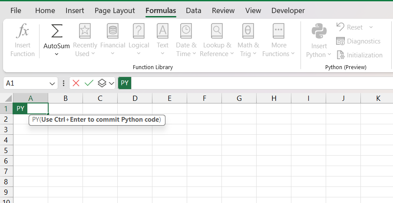Switch to the View tab
Viewport: 393px width, 203px height.
pos(253,10)
